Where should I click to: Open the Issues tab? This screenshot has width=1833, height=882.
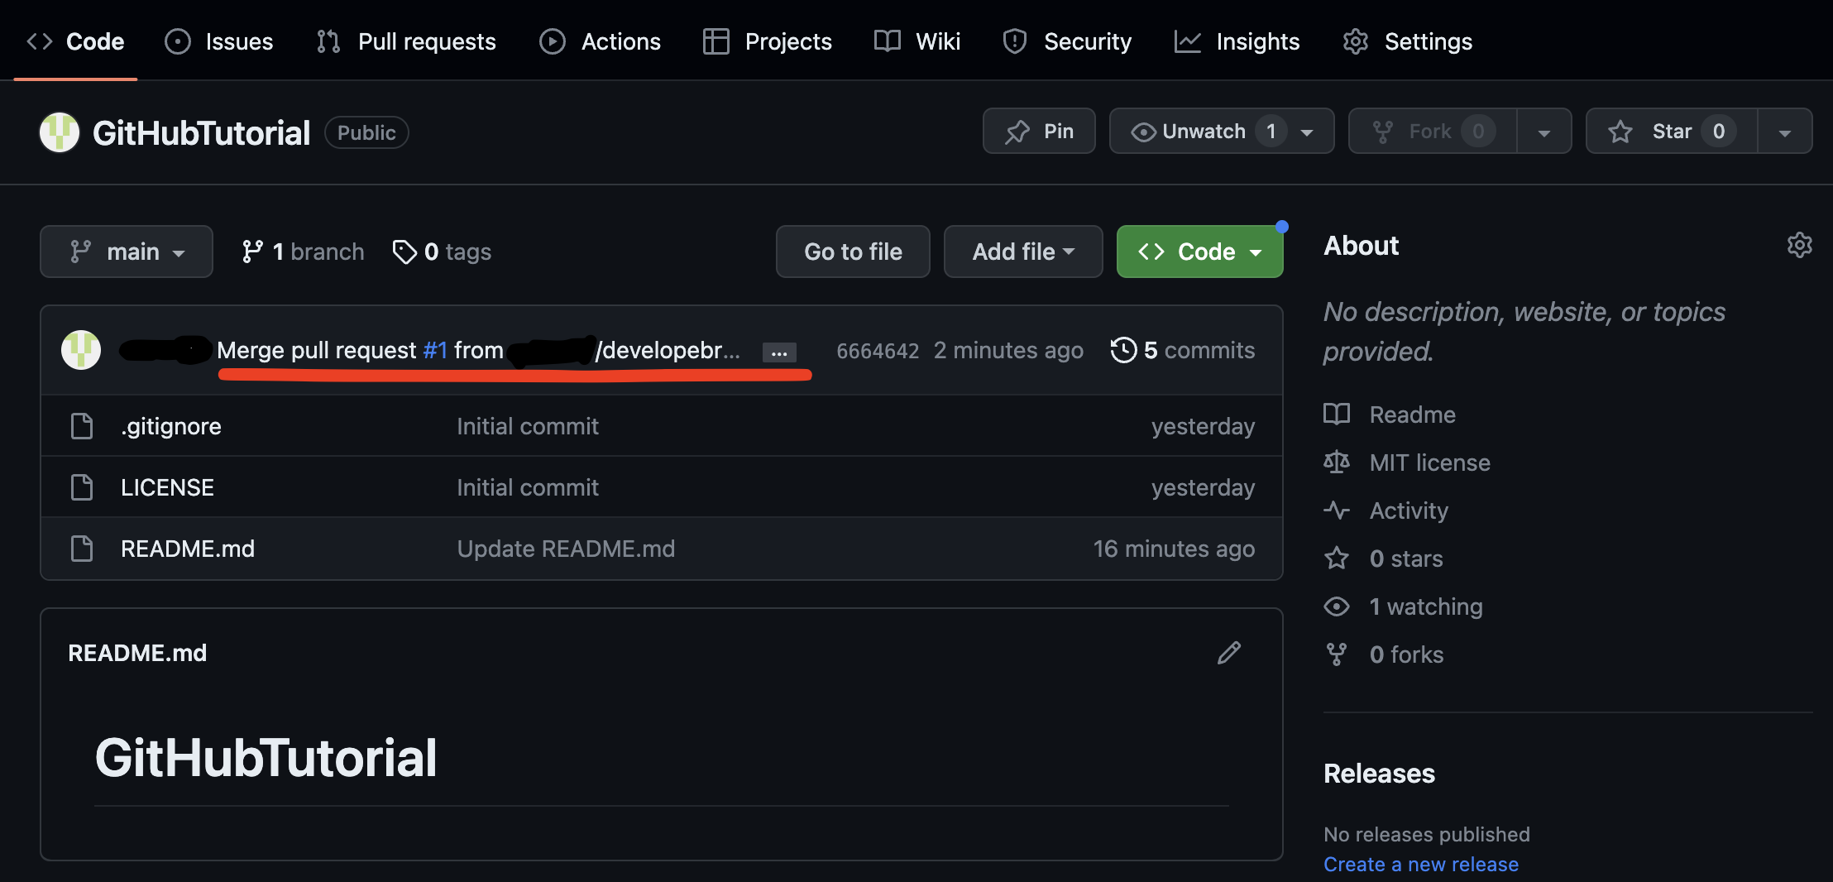tap(218, 41)
